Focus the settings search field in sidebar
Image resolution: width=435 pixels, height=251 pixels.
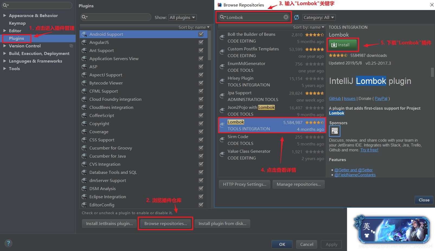coord(37,5)
